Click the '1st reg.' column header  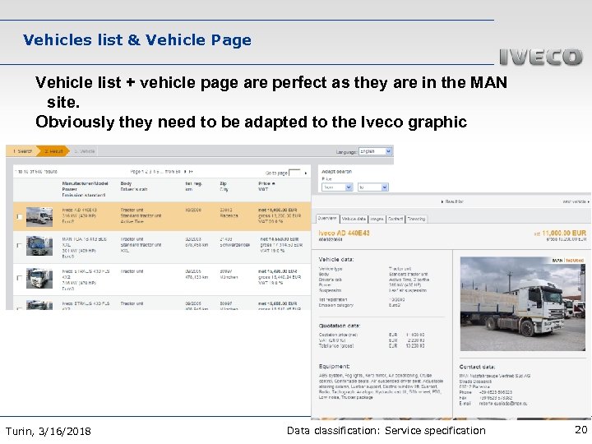[x=193, y=183]
